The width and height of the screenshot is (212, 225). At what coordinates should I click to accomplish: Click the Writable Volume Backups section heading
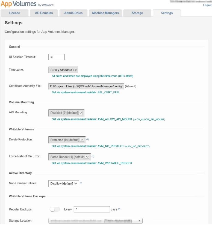pyautogui.click(x=27, y=196)
